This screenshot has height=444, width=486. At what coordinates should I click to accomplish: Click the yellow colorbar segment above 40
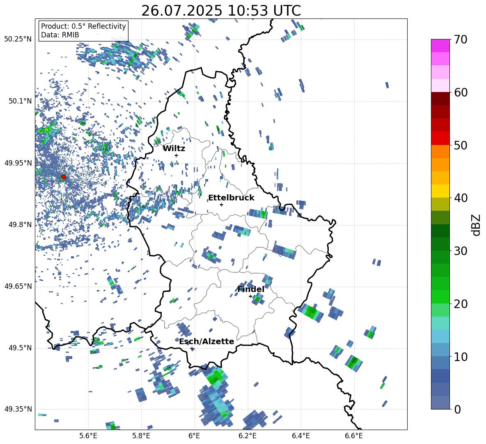coord(440,191)
